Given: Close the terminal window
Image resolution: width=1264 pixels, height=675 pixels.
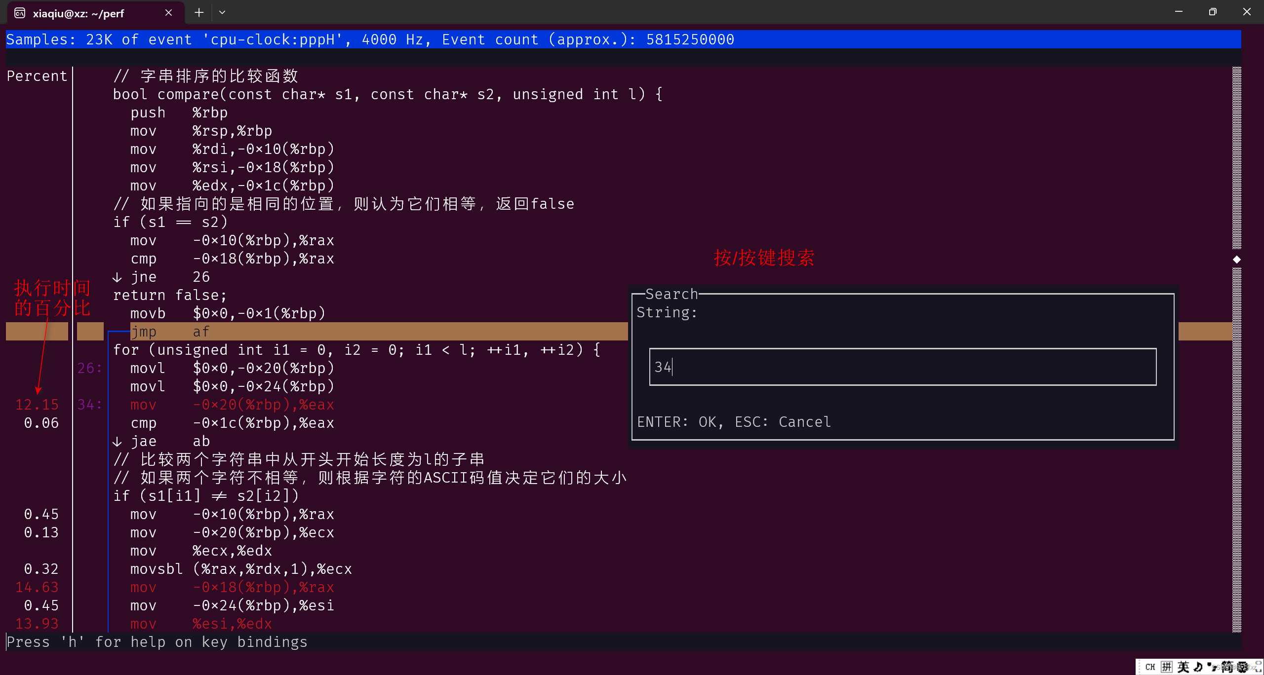Looking at the screenshot, I should [1247, 12].
